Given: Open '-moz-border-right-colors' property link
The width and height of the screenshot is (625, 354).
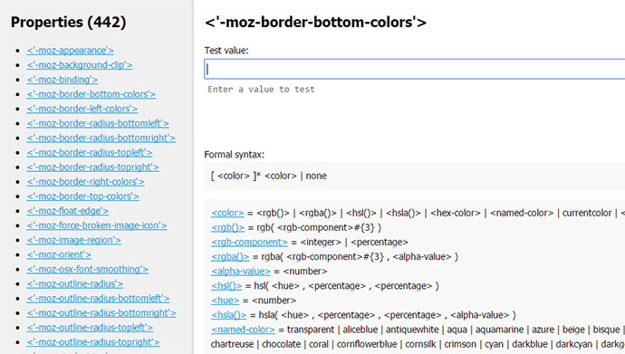Looking at the screenshot, I should (x=85, y=182).
